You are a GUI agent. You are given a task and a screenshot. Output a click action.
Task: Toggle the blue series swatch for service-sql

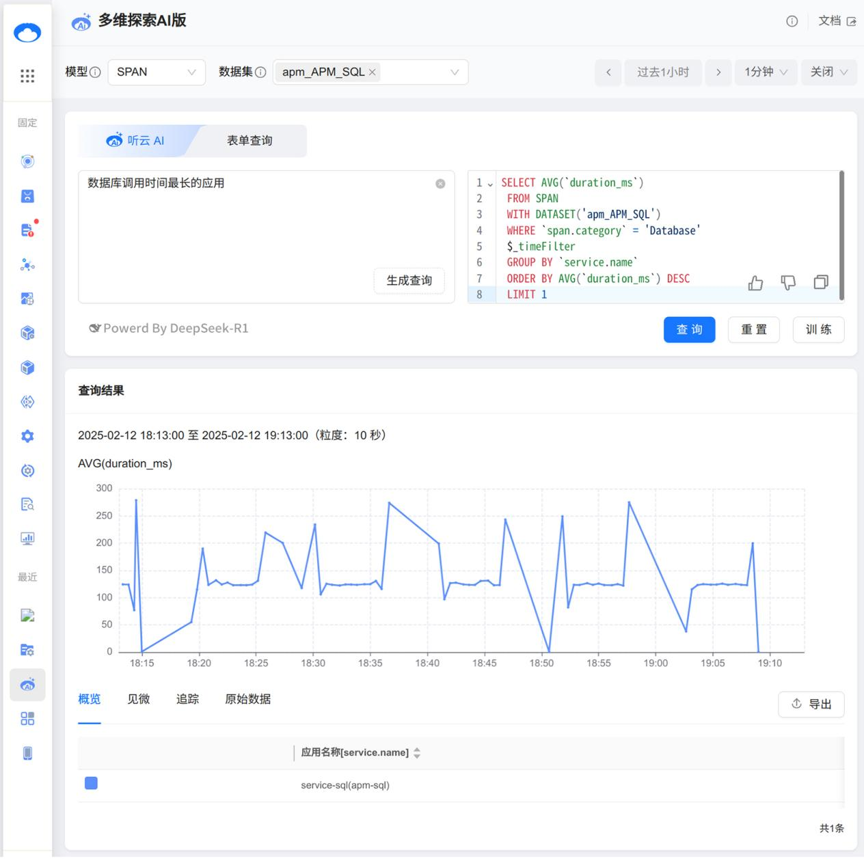coord(91,783)
